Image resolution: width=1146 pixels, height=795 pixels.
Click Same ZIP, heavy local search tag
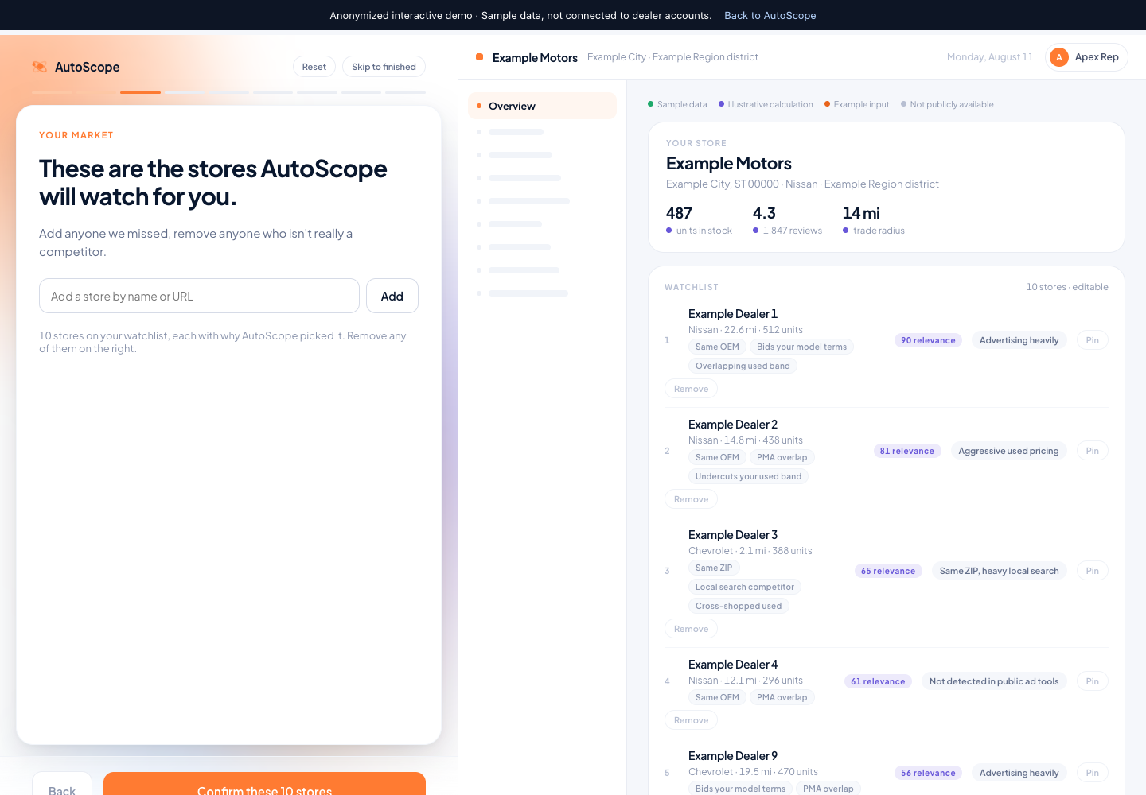pos(999,571)
